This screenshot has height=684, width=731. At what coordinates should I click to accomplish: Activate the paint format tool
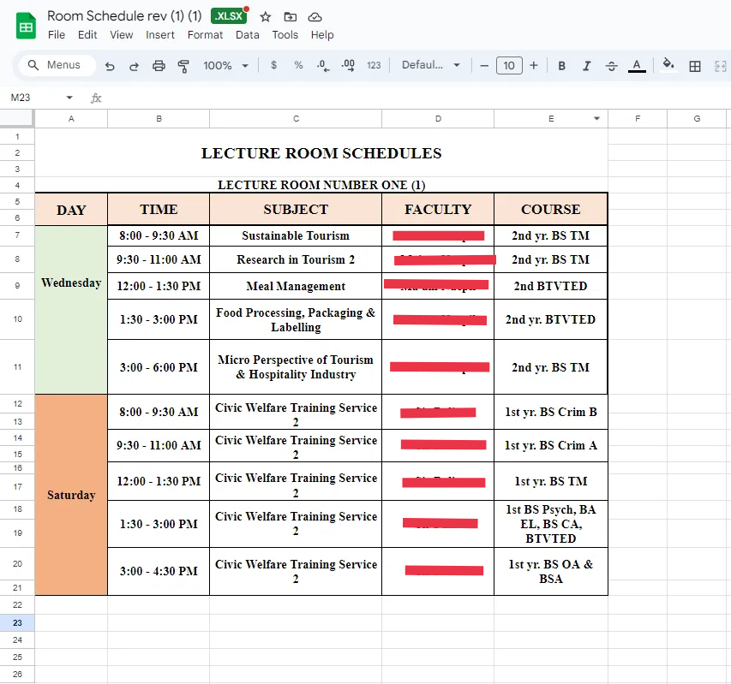point(183,66)
